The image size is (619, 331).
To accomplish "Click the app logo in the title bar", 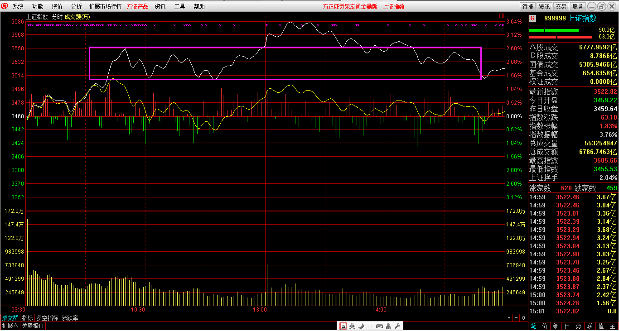I will [x=5, y=6].
